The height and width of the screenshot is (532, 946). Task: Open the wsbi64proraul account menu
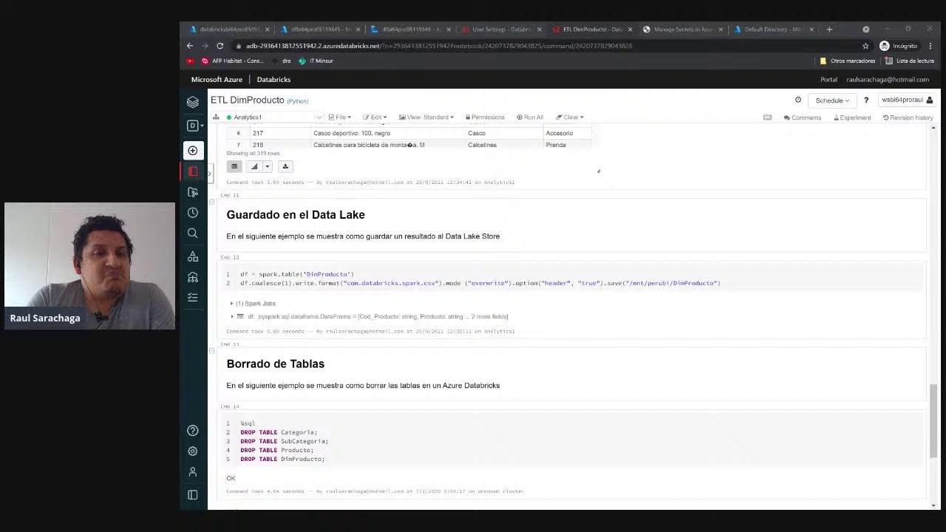click(907, 100)
